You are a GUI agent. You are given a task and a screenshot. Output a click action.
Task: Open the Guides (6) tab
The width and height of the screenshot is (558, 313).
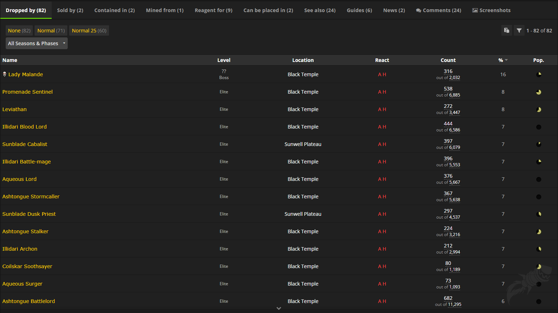[360, 10]
